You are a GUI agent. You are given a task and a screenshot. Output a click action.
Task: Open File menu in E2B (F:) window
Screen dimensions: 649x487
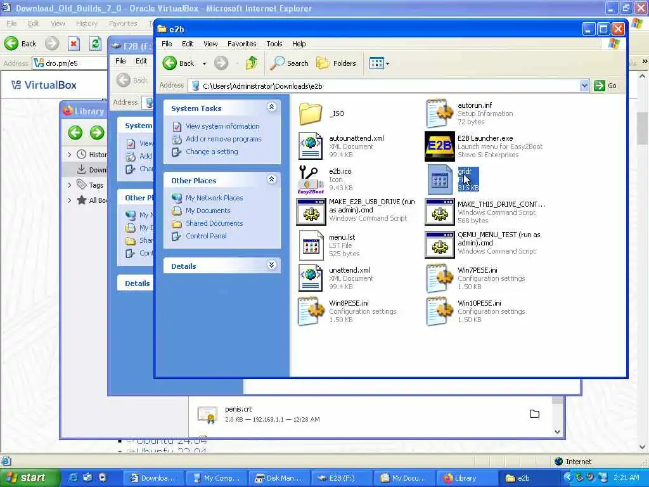coord(120,61)
